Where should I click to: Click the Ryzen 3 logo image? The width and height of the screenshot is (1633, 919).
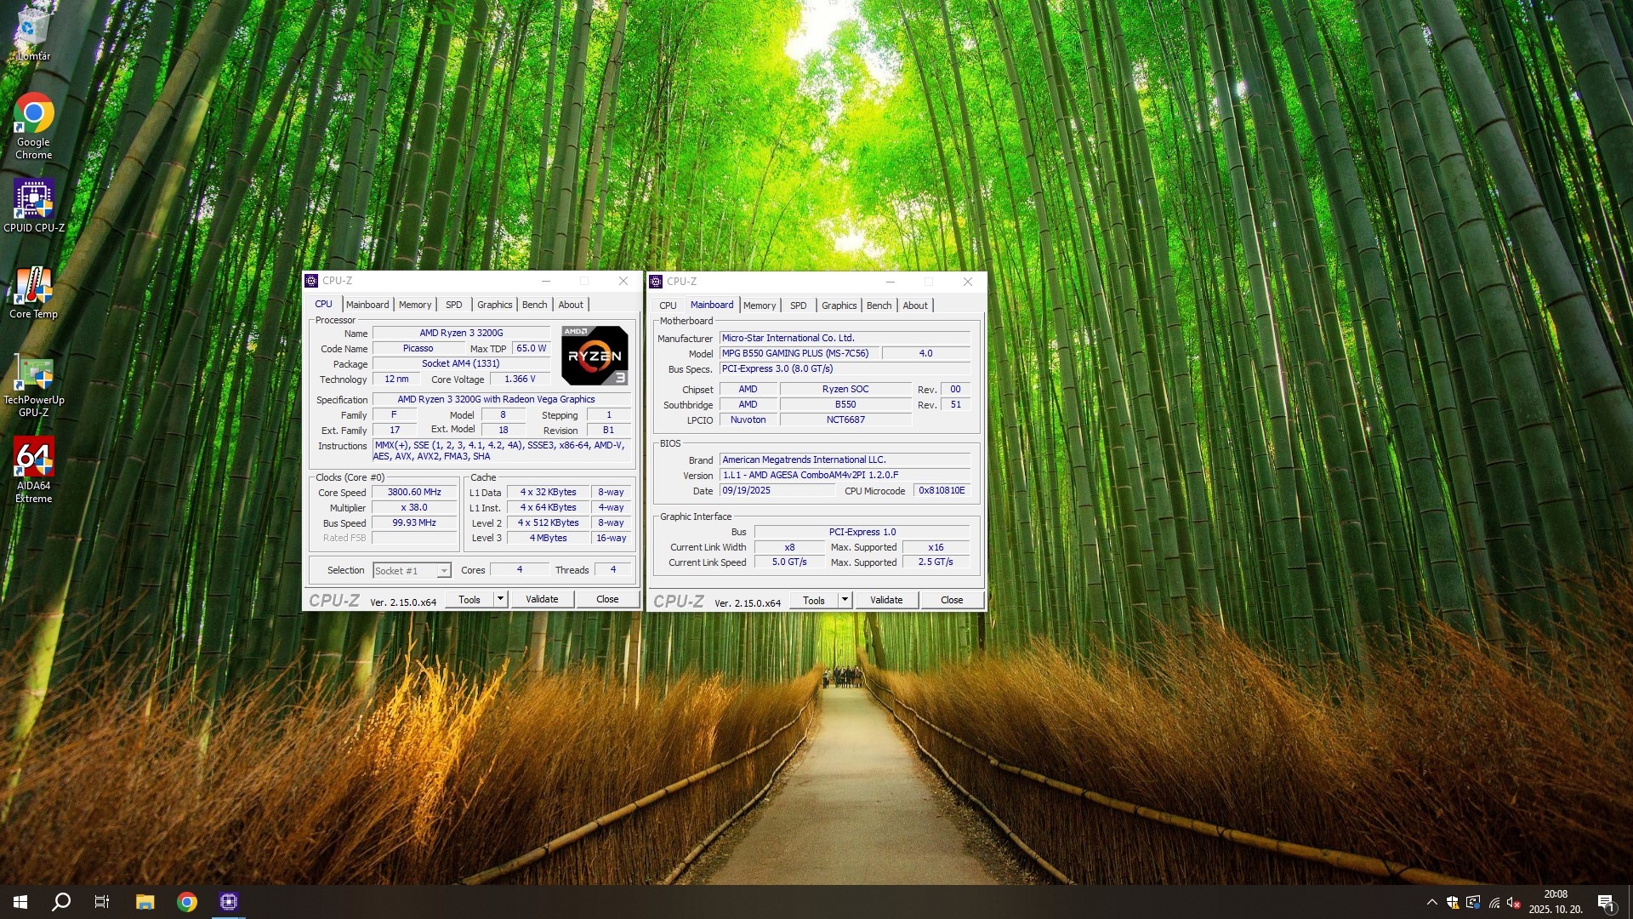[595, 356]
